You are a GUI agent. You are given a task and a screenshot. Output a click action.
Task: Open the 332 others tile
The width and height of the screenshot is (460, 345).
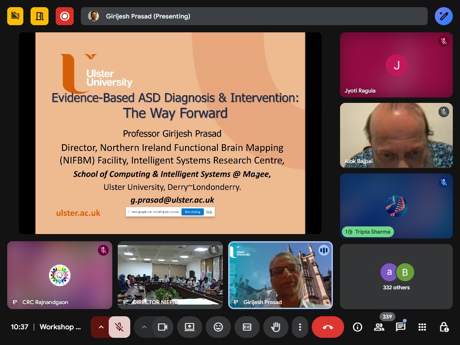coord(396,276)
